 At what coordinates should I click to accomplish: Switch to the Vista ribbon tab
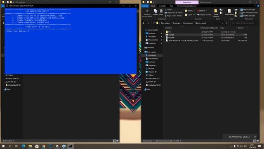pyautogui.click(x=172, y=6)
